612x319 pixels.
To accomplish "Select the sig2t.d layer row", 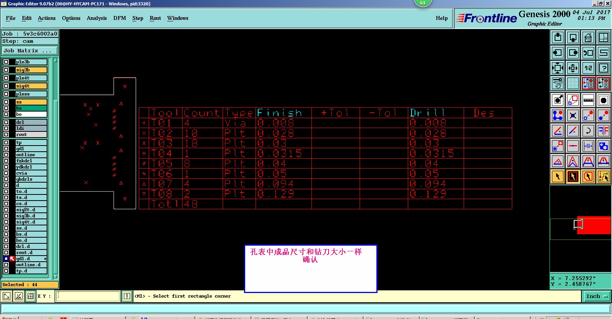I will [x=31, y=210].
